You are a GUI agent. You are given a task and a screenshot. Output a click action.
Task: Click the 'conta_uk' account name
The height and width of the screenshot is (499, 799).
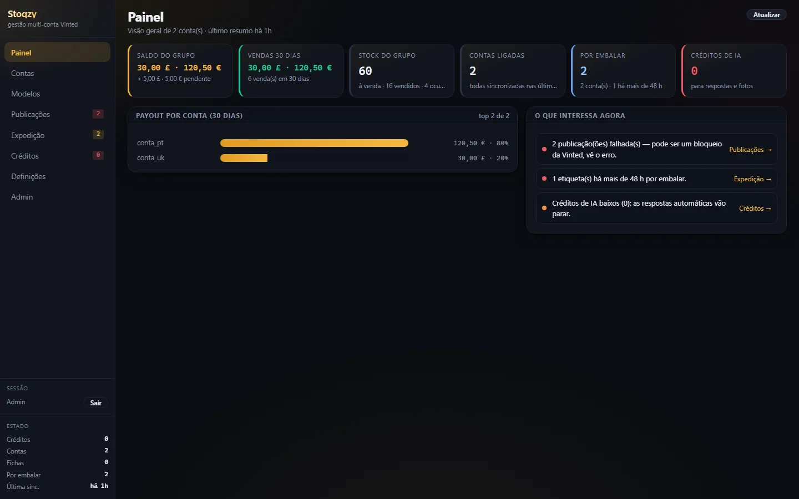[150, 158]
